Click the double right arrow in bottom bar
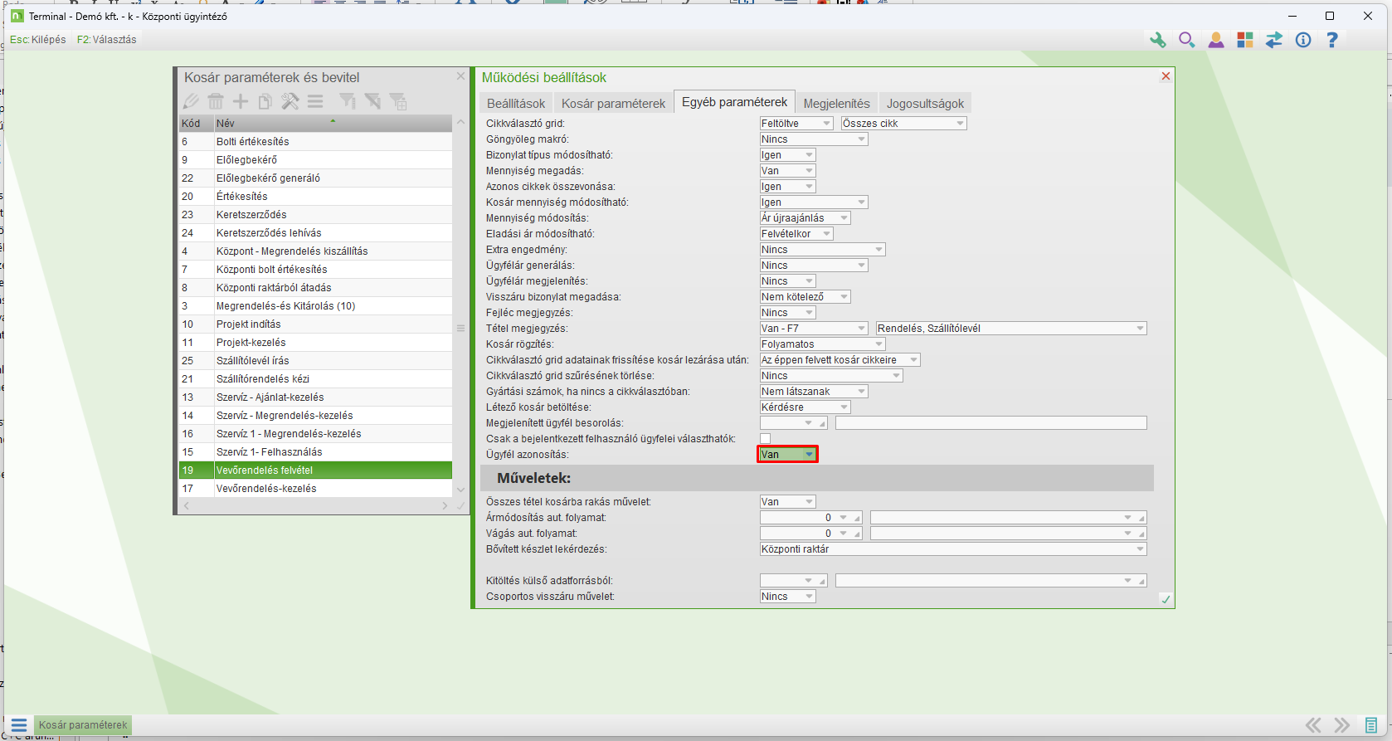Viewport: 1392px width, 741px height. (x=1341, y=725)
